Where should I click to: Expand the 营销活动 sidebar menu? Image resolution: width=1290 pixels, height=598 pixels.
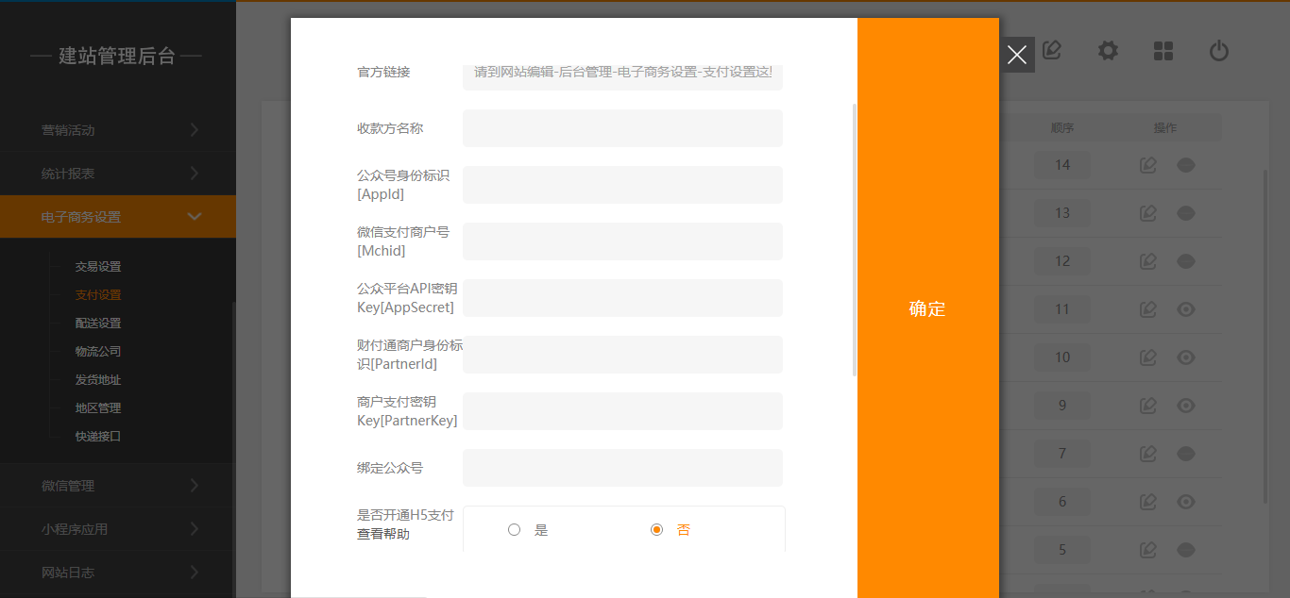click(117, 130)
